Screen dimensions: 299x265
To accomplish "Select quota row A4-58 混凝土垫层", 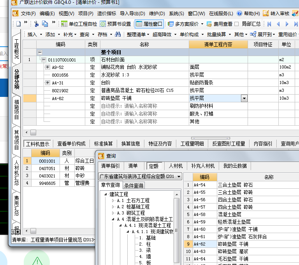I will tap(241, 214).
